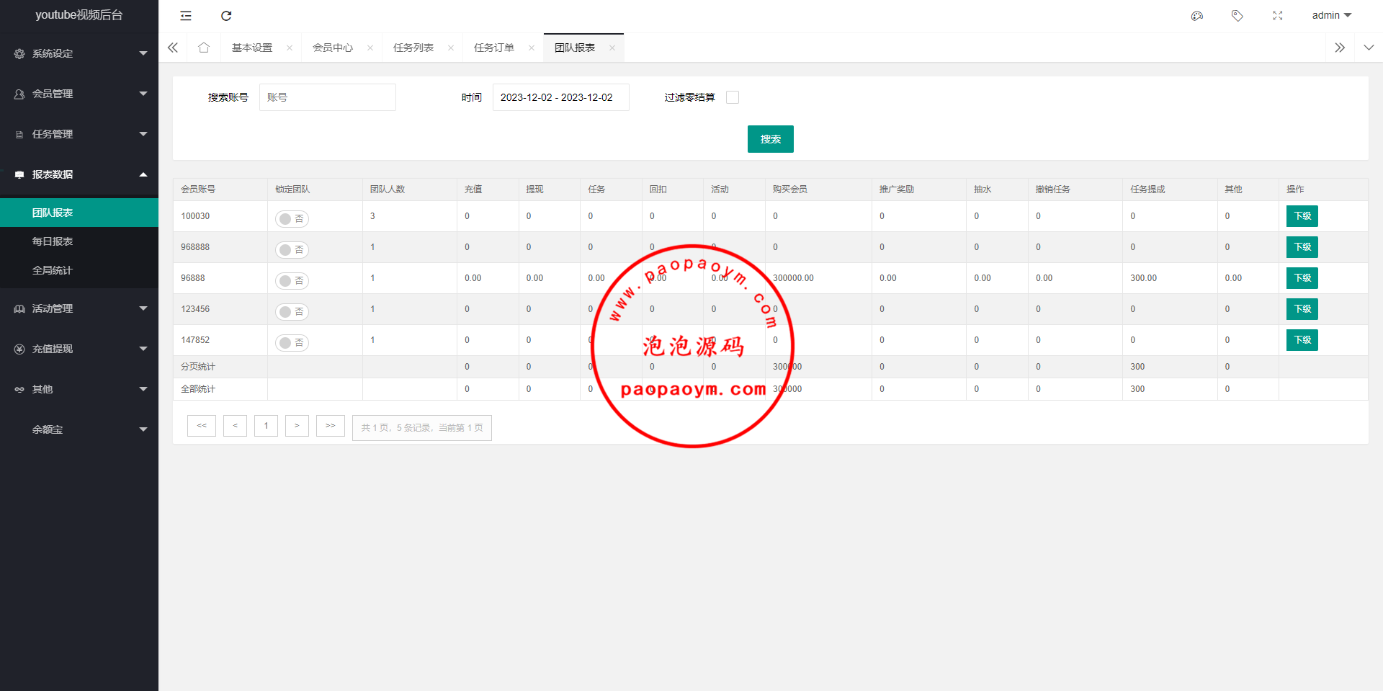Check the 过滤零结算 checkbox
Screen dimensions: 1383x691
coord(733,97)
